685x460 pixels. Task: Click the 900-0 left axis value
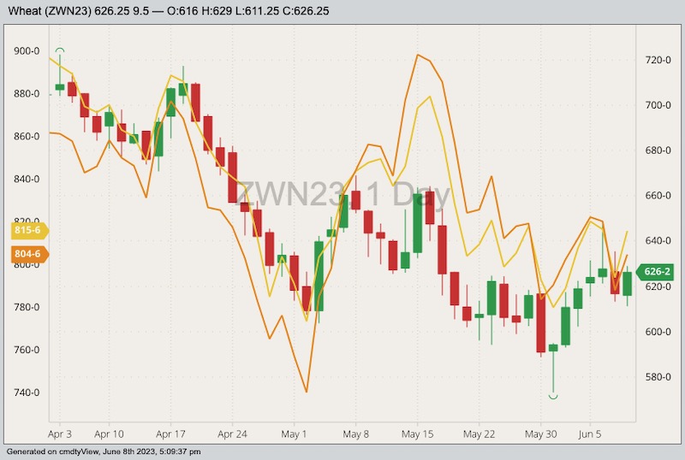27,51
